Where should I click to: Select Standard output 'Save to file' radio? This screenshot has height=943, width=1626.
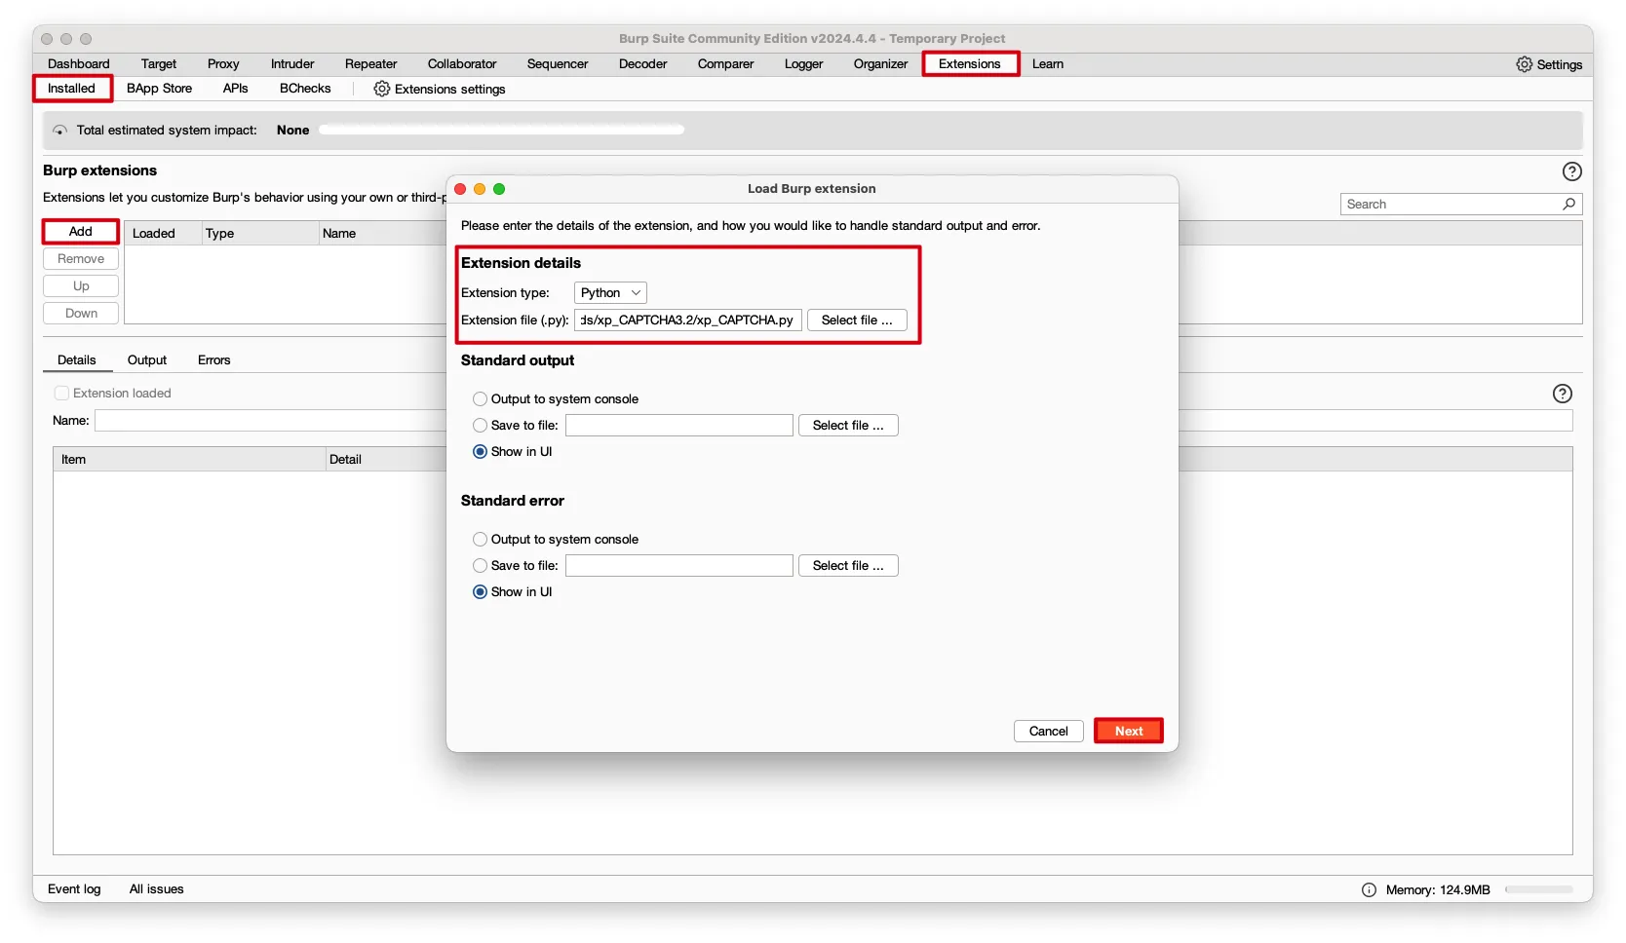click(x=480, y=426)
